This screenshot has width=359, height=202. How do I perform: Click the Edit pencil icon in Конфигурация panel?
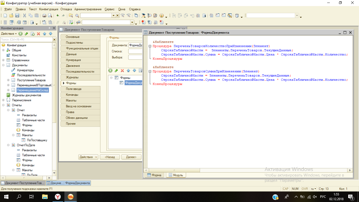[x=26, y=34]
